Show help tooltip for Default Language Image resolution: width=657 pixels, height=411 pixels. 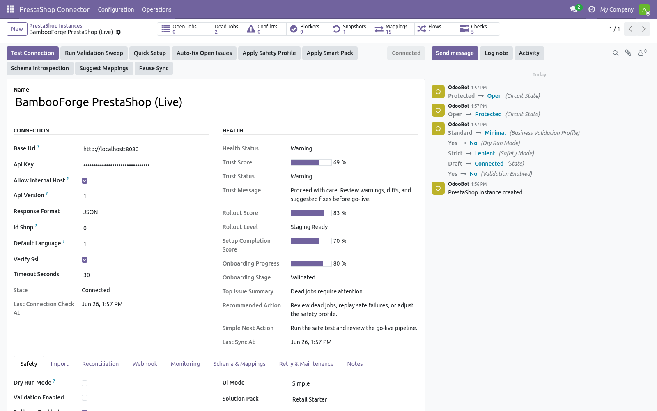point(64,242)
